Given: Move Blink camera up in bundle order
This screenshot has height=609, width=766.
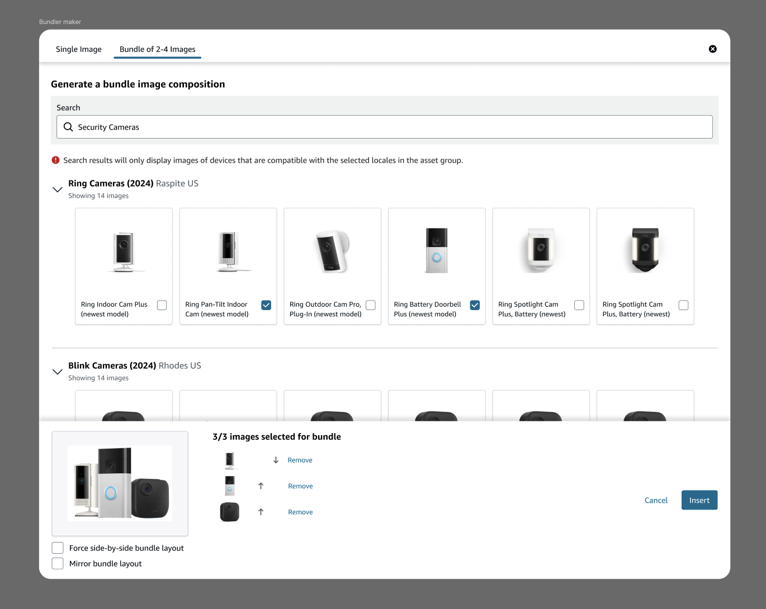Looking at the screenshot, I should 261,512.
